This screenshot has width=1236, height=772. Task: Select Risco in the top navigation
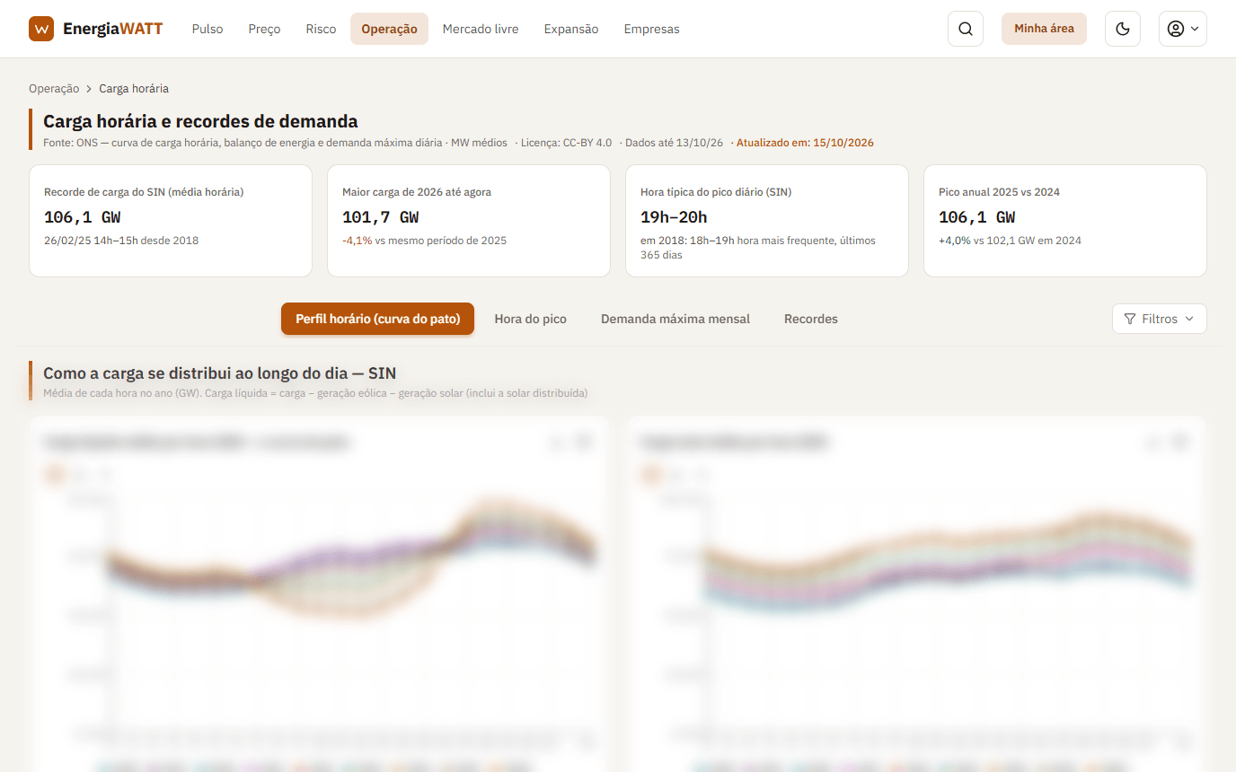pyautogui.click(x=321, y=29)
